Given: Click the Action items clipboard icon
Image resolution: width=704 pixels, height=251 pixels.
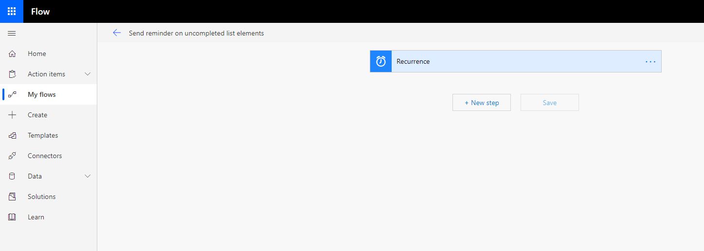Looking at the screenshot, I should pyautogui.click(x=12, y=74).
